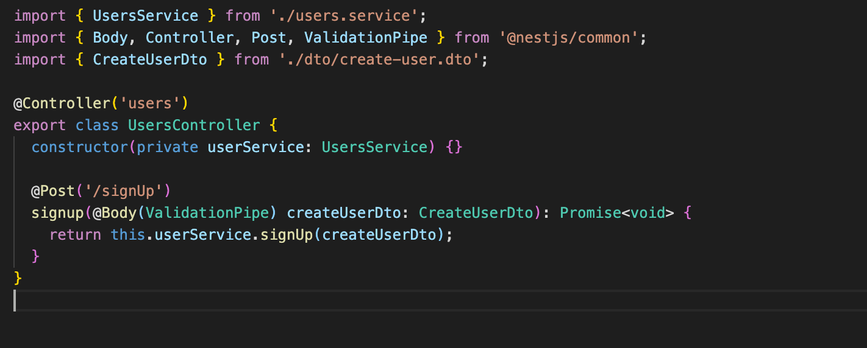Place cursor on the empty last line
867x348 pixels.
click(x=433, y=301)
